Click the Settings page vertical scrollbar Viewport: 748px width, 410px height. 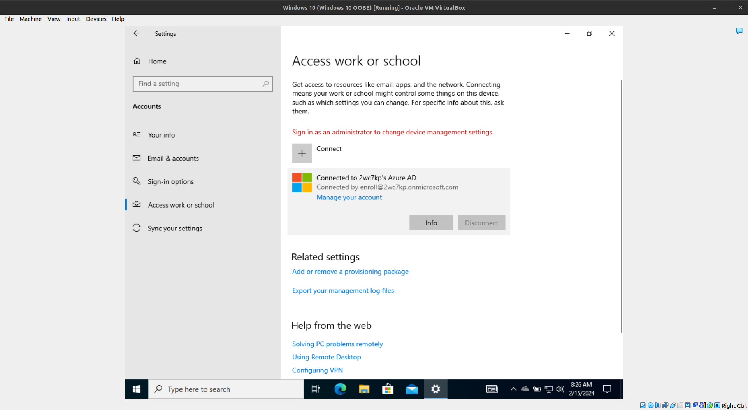pyautogui.click(x=621, y=206)
